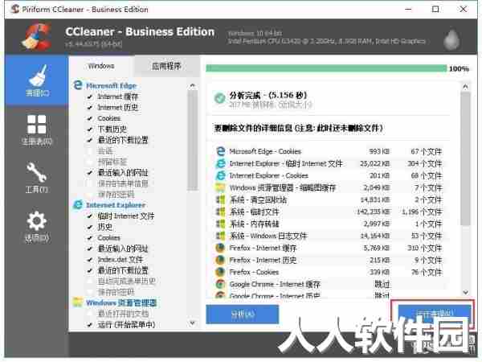
Task: Click the Windows Explorer folder icon in tree
Action: click(x=78, y=302)
